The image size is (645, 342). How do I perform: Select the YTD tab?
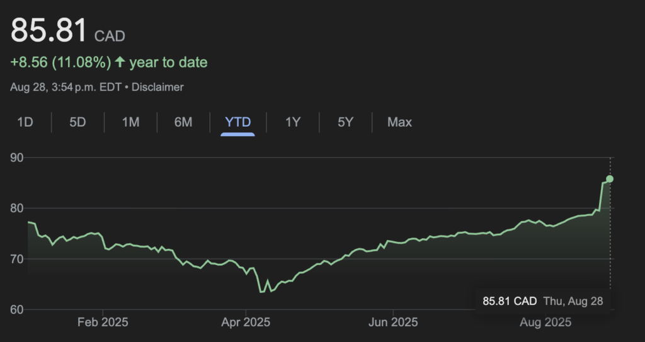pos(237,122)
